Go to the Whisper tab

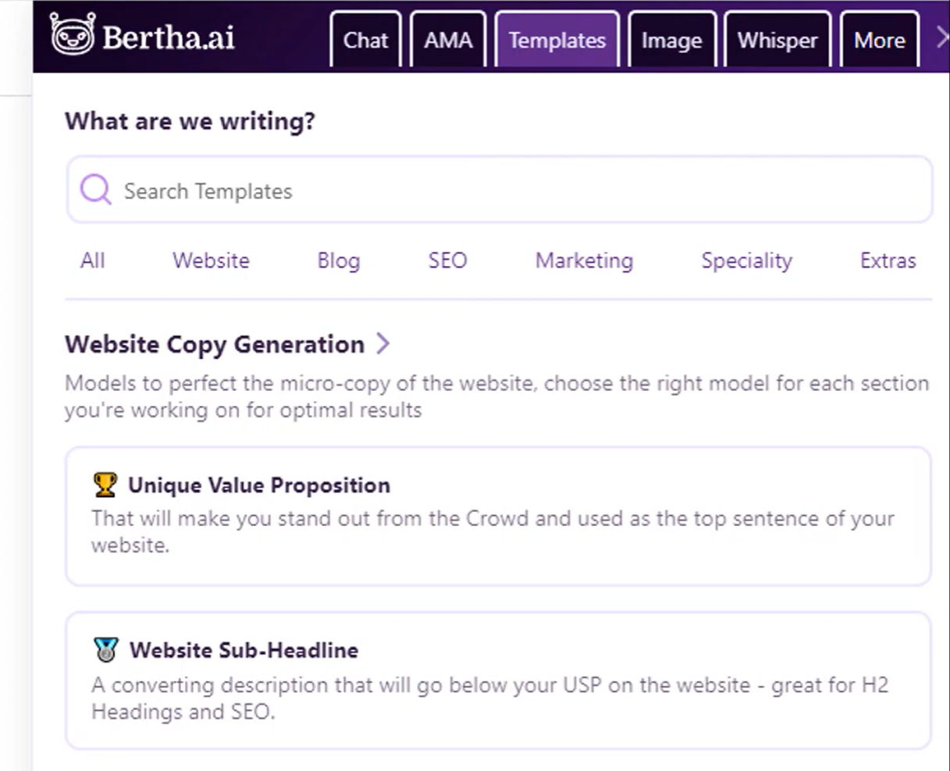[777, 40]
